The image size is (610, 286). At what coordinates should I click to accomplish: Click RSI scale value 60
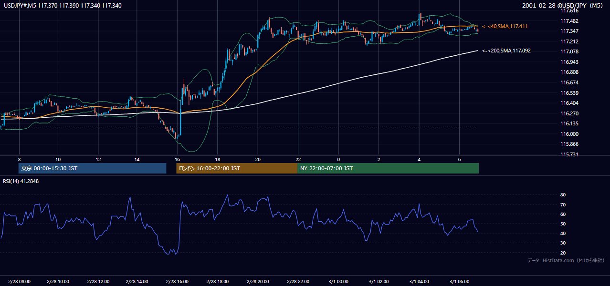pyautogui.click(x=563, y=214)
